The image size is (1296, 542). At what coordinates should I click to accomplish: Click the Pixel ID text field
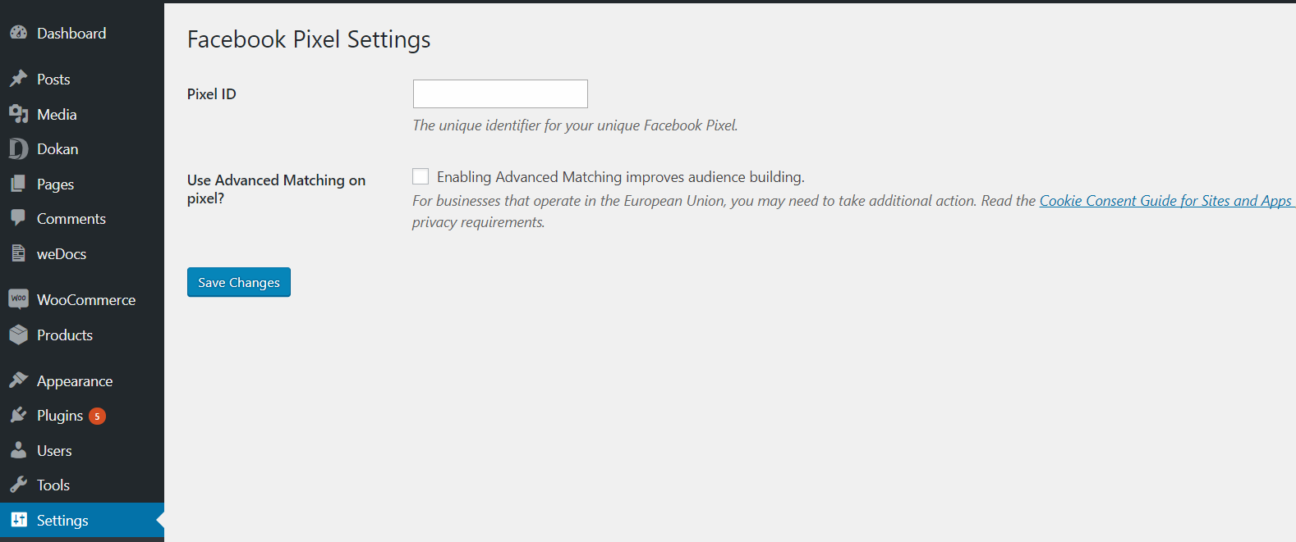tap(500, 93)
